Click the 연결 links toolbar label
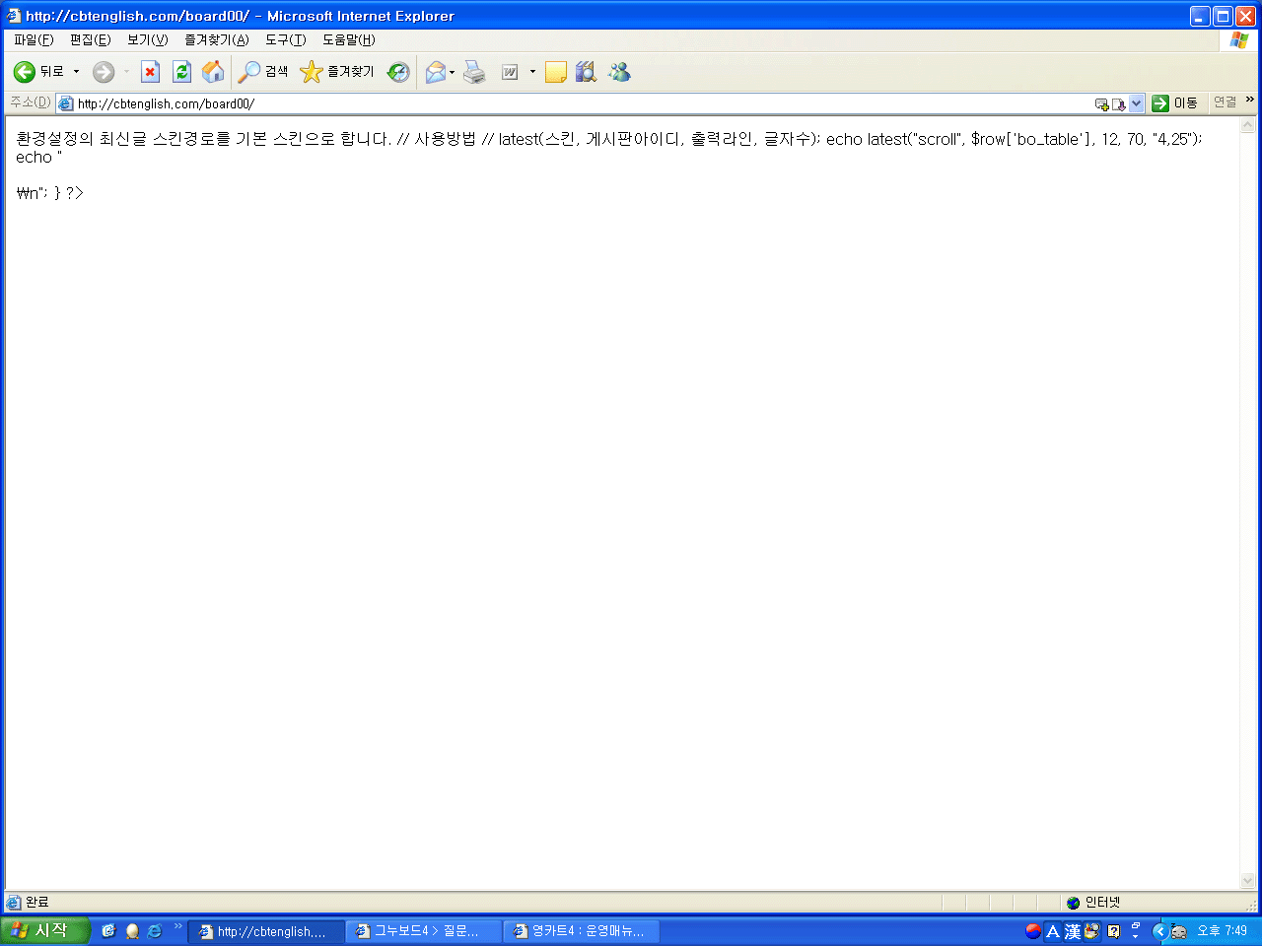The height and width of the screenshot is (946, 1262). point(1225,102)
